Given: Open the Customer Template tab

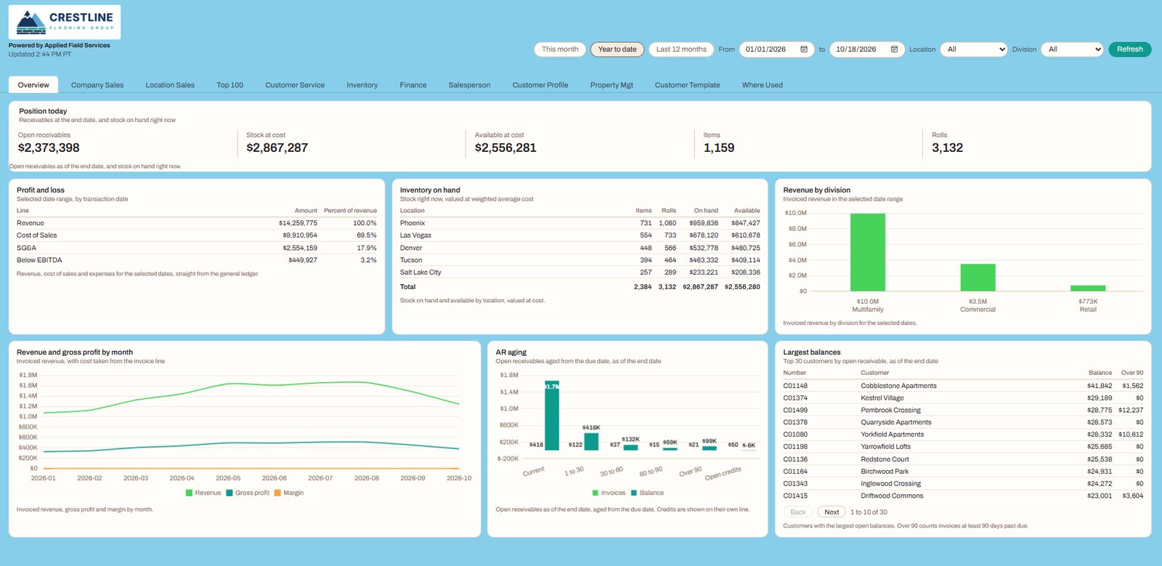Looking at the screenshot, I should tap(687, 85).
